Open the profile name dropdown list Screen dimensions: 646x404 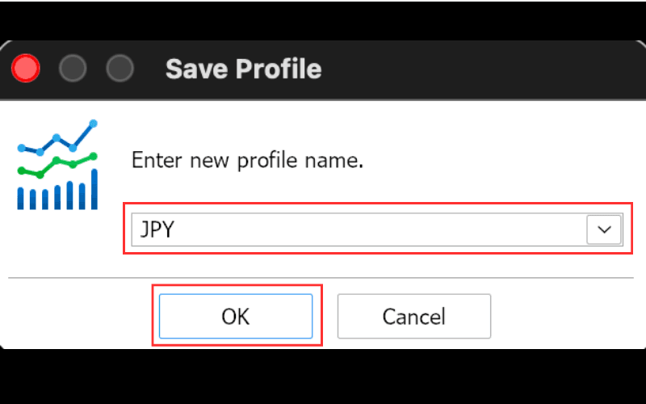click(x=604, y=229)
